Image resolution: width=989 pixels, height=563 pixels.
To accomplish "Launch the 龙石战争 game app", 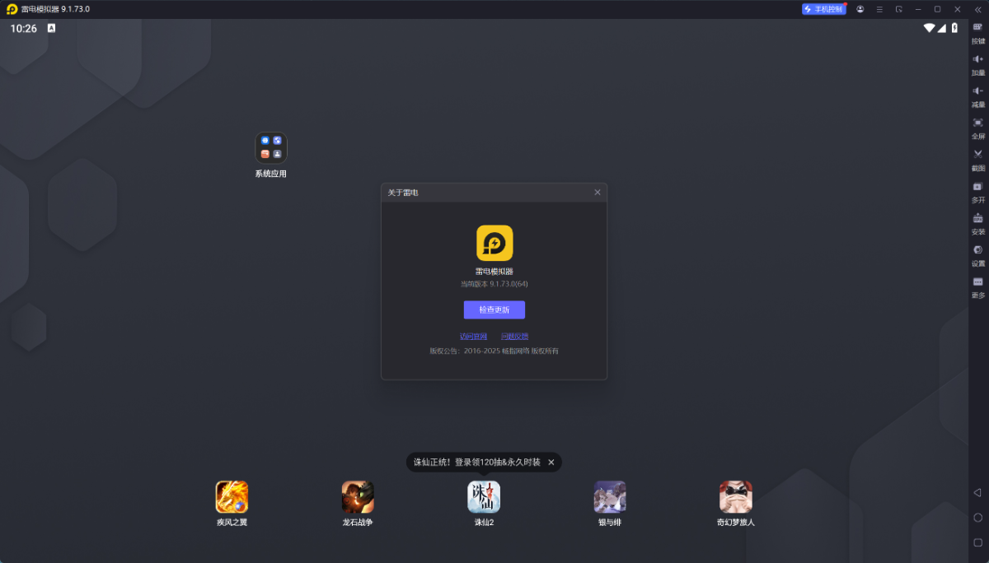I will [358, 497].
